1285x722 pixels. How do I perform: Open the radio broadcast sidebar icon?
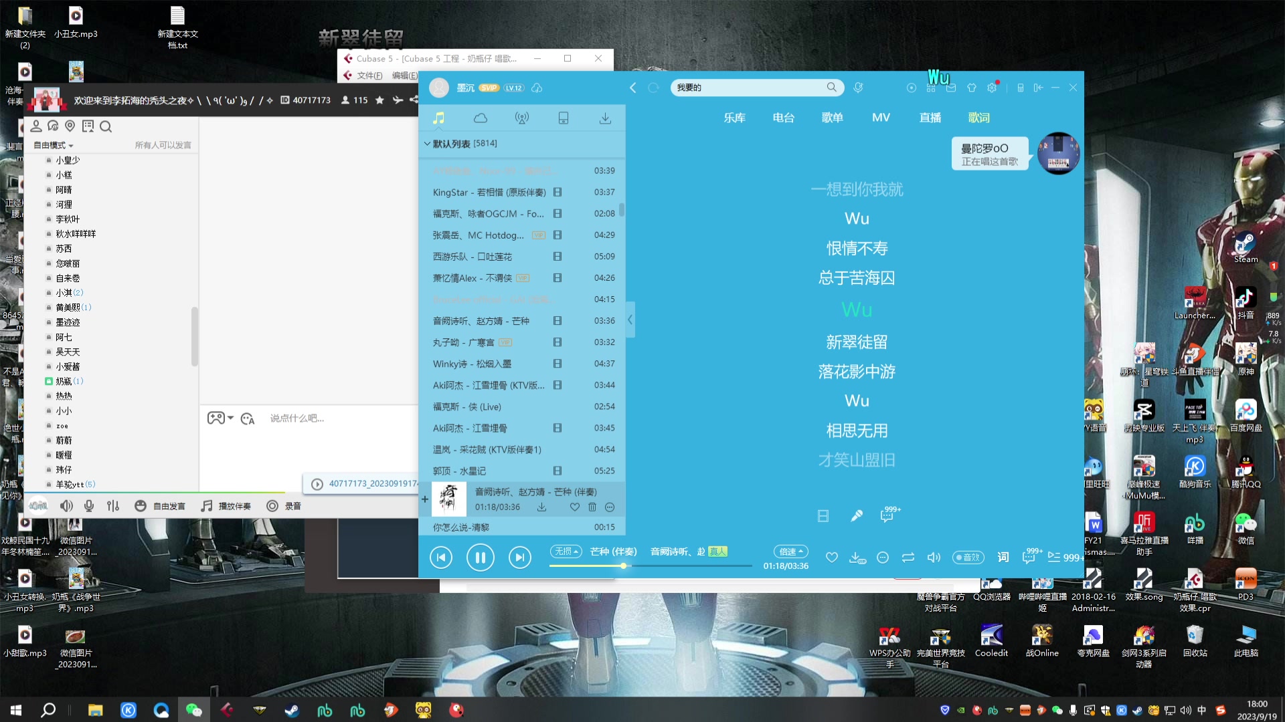pos(522,118)
